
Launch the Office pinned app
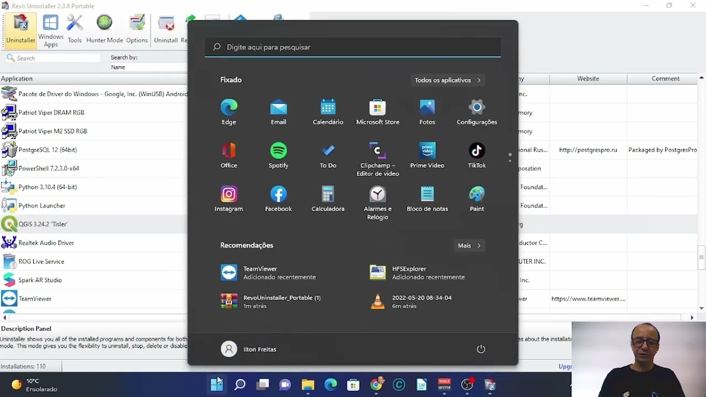click(228, 155)
